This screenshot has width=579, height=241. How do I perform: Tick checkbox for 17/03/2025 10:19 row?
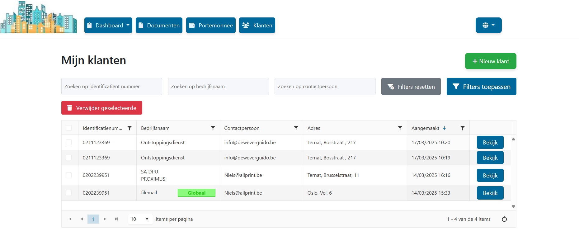coord(69,158)
